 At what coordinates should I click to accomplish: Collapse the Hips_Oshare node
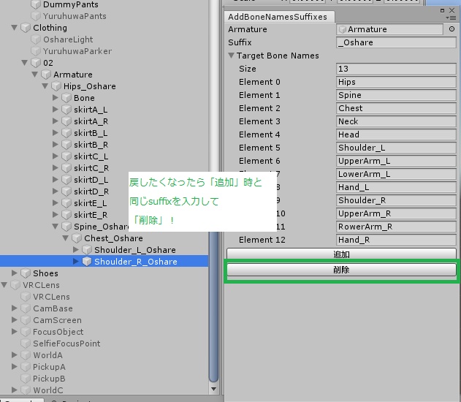[x=45, y=86]
